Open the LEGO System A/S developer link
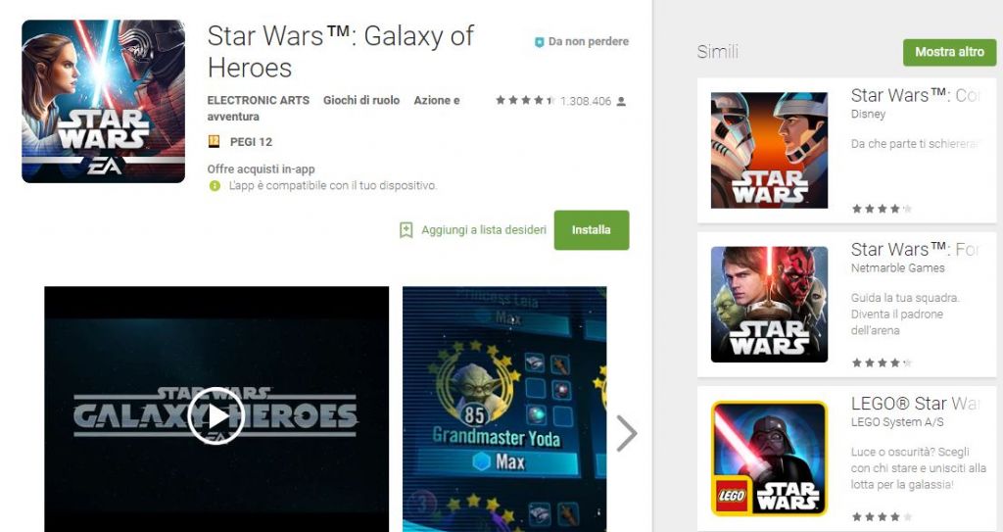 click(x=897, y=422)
